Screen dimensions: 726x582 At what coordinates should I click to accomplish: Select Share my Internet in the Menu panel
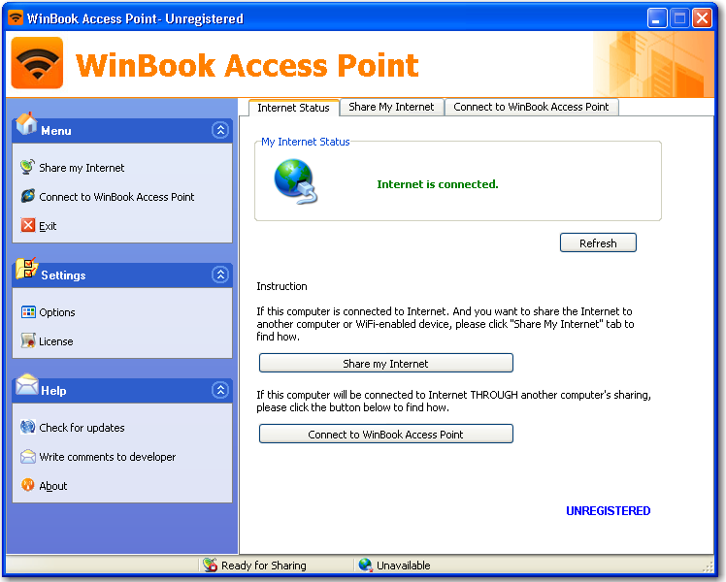82,168
